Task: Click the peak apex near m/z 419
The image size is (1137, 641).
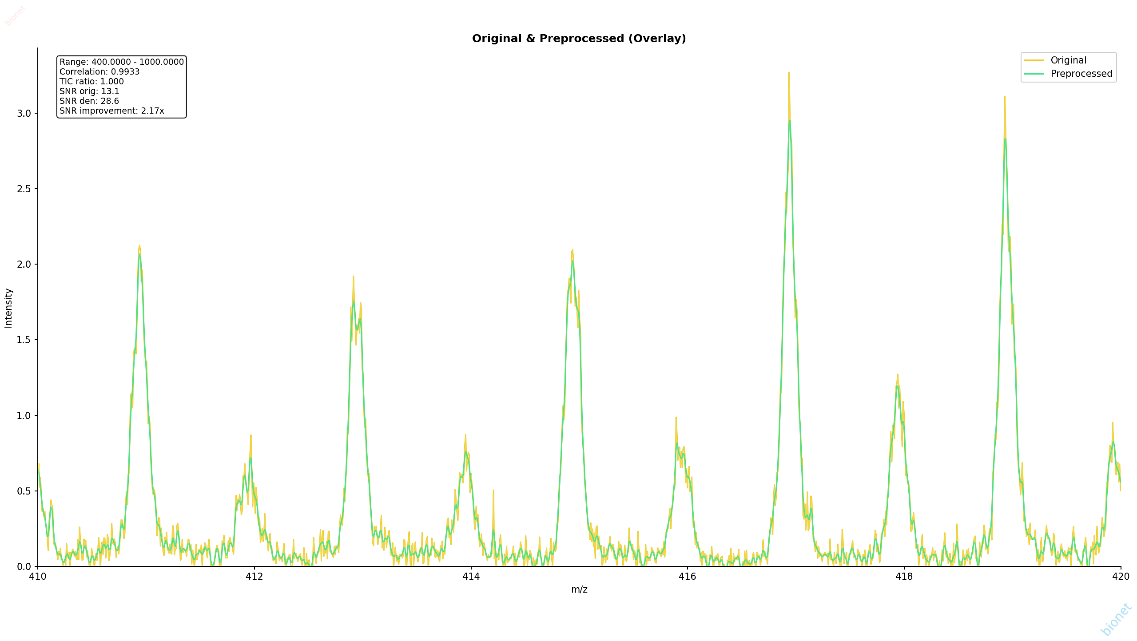Action: pyautogui.click(x=1005, y=96)
